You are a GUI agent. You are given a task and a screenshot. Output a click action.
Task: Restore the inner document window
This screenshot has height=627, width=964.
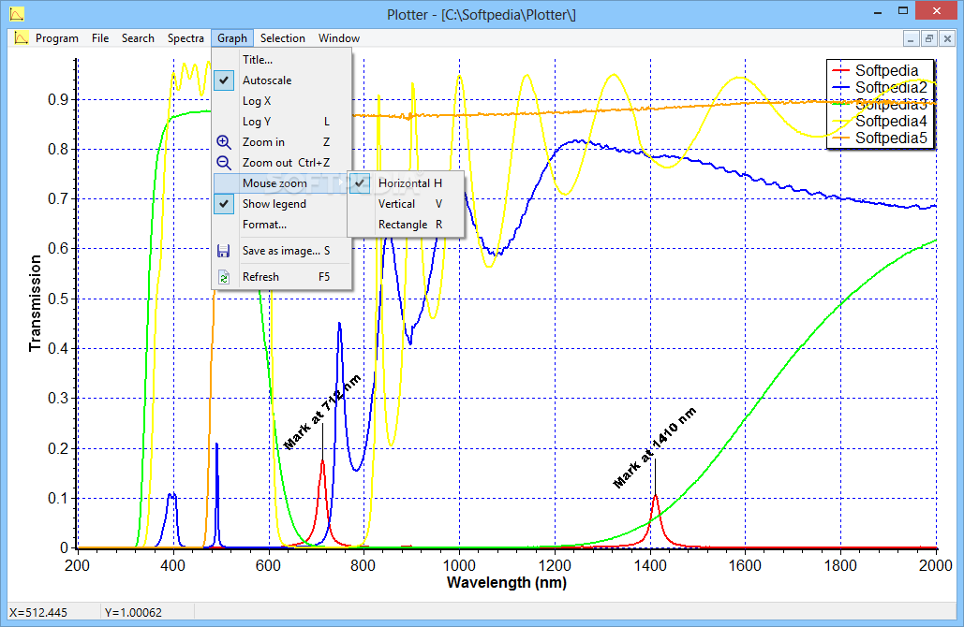[x=929, y=38]
